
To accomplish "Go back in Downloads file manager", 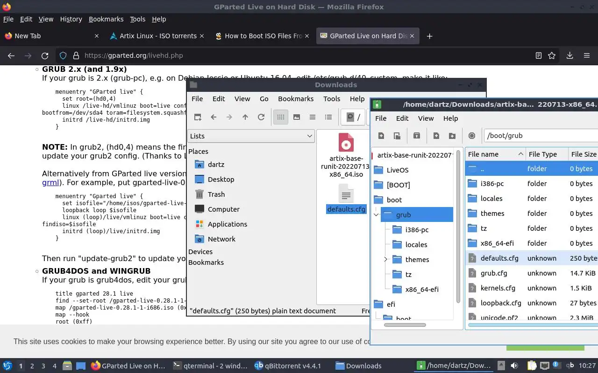I will click(214, 117).
